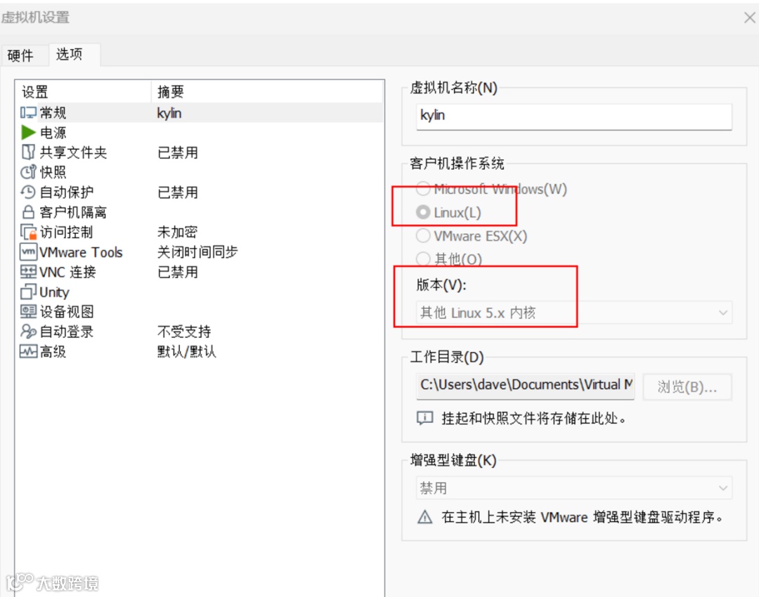Click the 浏览(B)... browse button

(x=687, y=386)
